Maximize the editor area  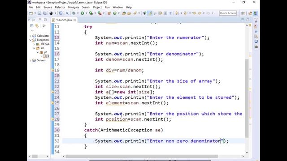(248, 20)
